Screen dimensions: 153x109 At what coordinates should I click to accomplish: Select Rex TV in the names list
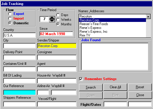(112, 35)
